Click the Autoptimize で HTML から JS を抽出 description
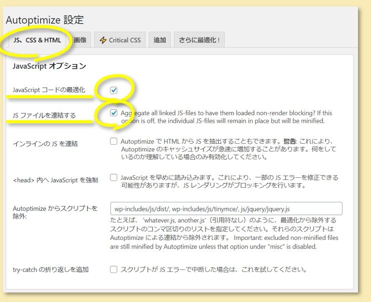The width and height of the screenshot is (371, 302). click(228, 149)
